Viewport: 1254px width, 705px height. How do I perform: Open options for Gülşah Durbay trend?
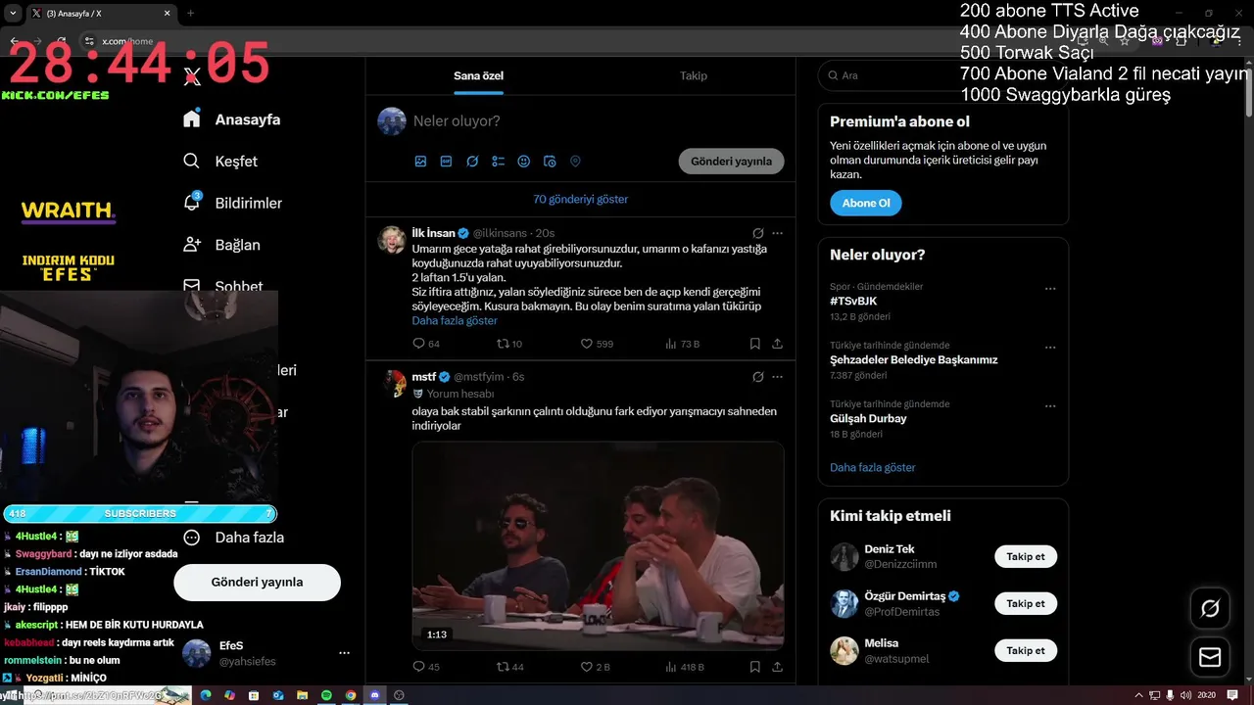click(x=1050, y=406)
